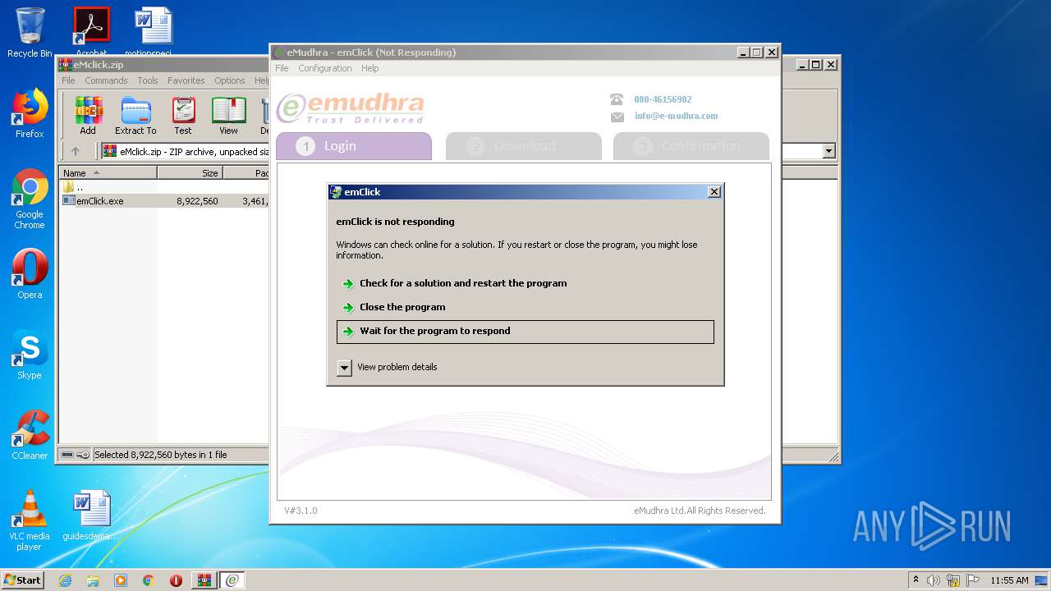Open Action Center flag icon
The height and width of the screenshot is (591, 1051).
tap(972, 580)
